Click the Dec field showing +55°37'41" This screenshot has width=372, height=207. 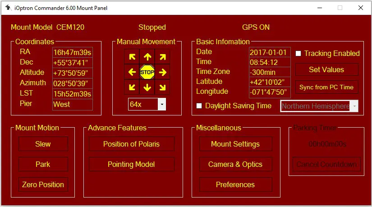pyautogui.click(x=72, y=63)
